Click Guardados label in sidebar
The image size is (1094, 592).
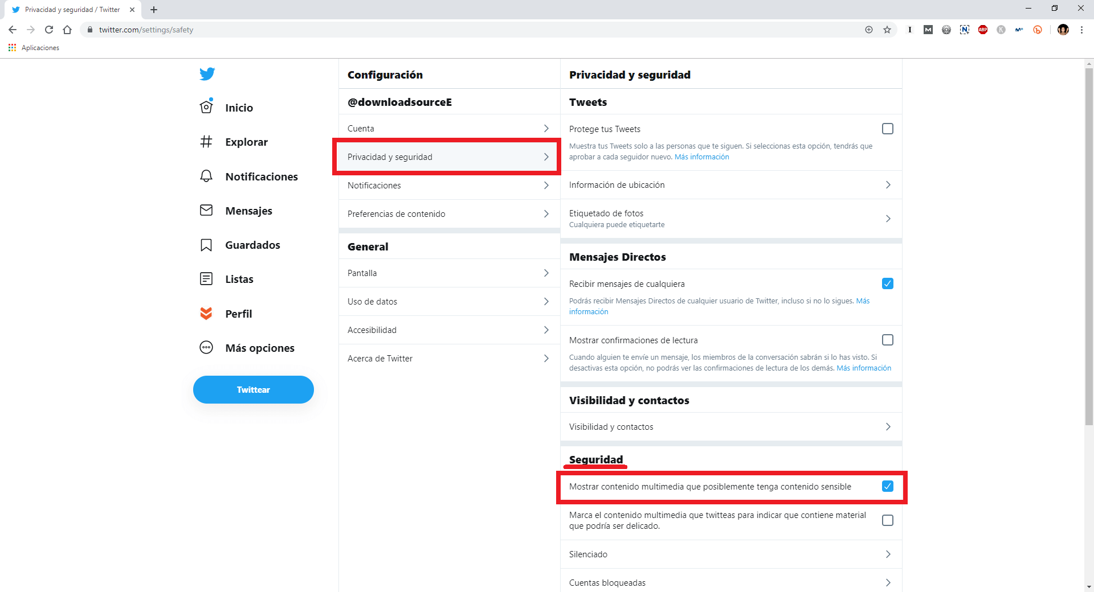pos(252,245)
